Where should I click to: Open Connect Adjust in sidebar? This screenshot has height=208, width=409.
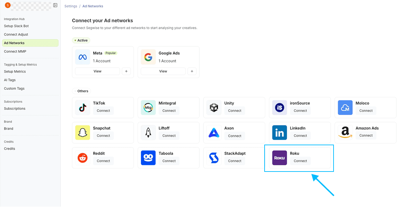click(16, 34)
